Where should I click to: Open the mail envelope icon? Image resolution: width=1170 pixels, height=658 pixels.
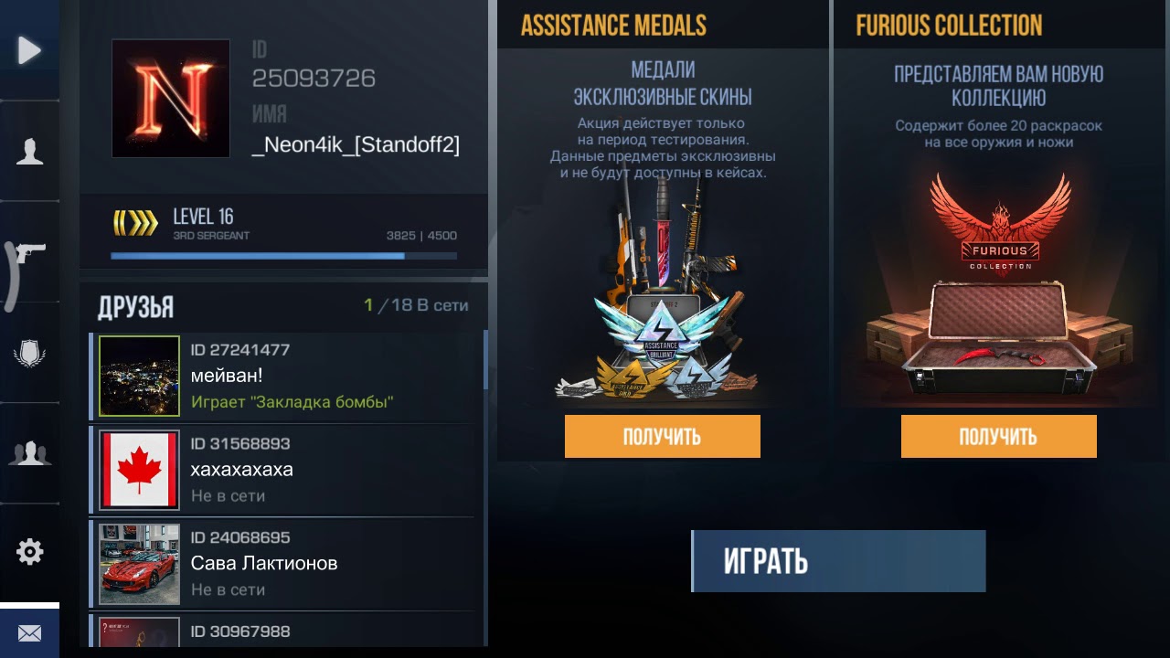pyautogui.click(x=29, y=632)
